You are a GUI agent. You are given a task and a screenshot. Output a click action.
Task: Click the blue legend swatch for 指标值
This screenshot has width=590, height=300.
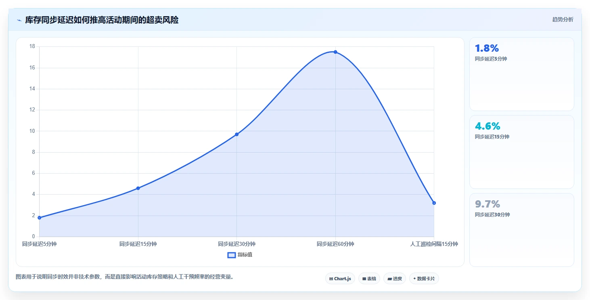click(x=232, y=255)
